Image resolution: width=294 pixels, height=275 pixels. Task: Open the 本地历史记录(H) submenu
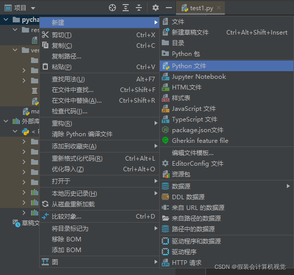[x=99, y=194]
